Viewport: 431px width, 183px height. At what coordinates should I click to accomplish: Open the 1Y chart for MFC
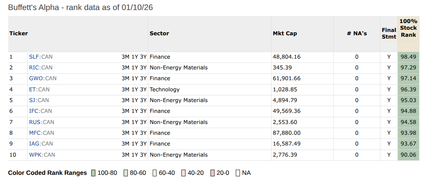(x=134, y=133)
